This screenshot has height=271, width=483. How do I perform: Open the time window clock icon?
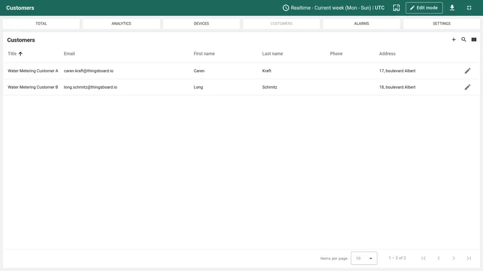286,8
